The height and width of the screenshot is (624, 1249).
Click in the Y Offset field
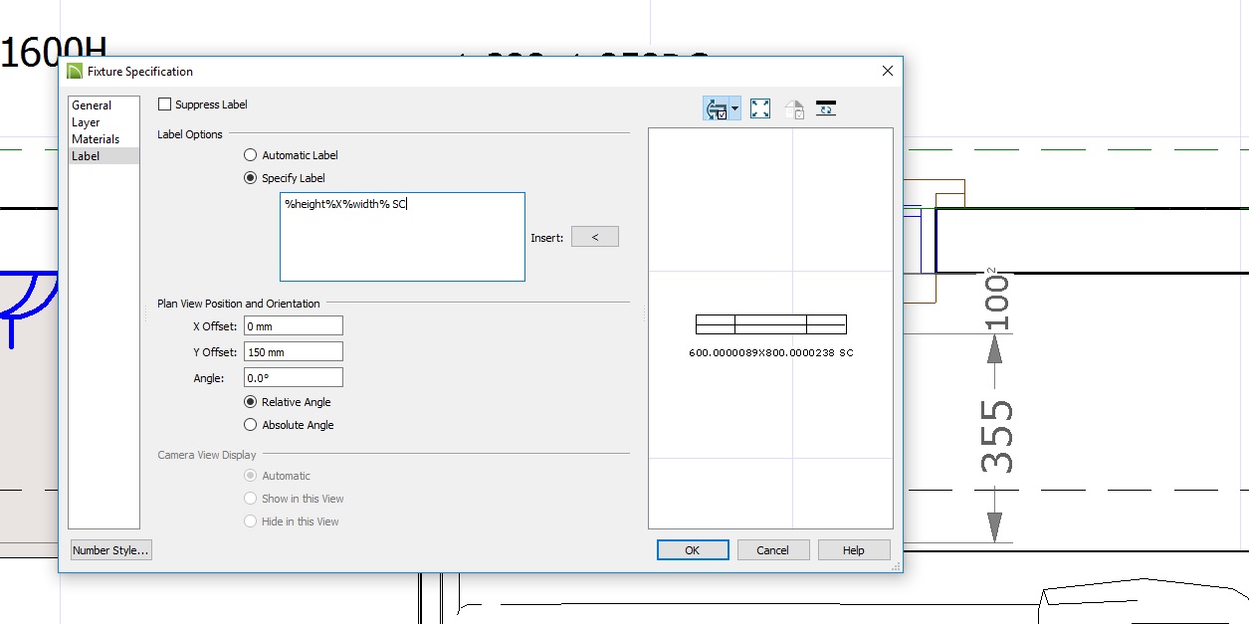pyautogui.click(x=293, y=351)
